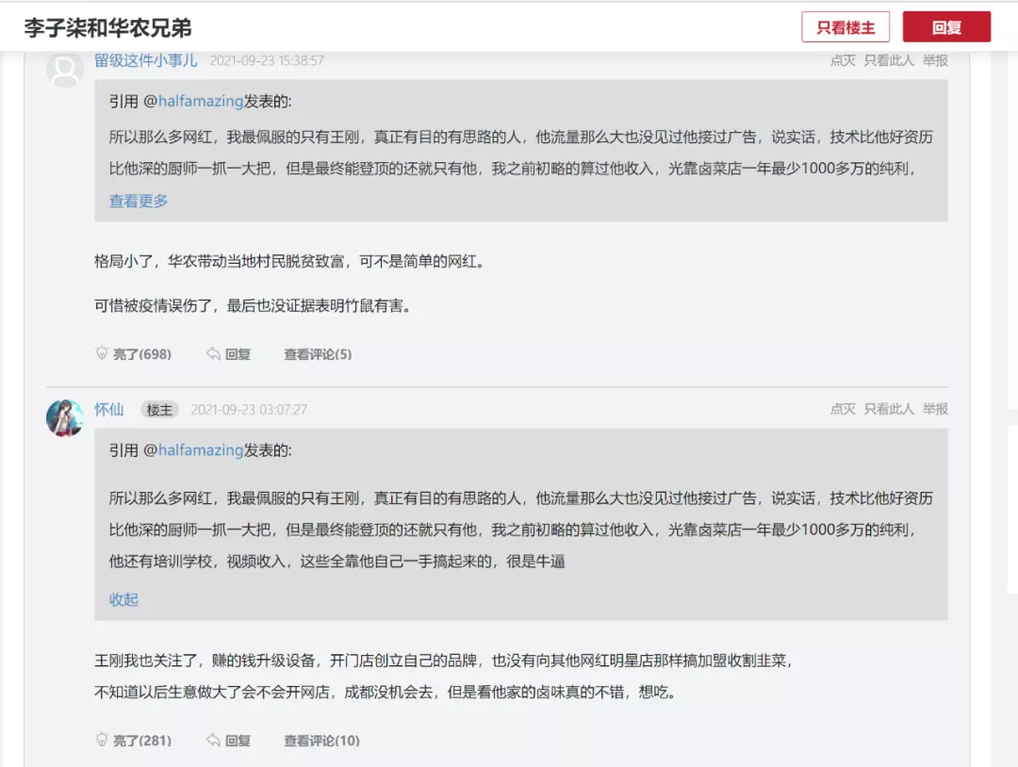
Task: Open profile of user 留级这件小事儿
Action: point(145,60)
